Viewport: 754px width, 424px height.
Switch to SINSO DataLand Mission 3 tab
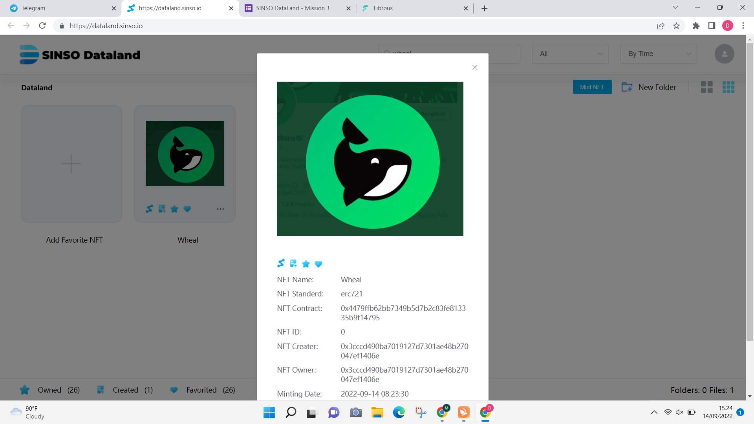(293, 8)
